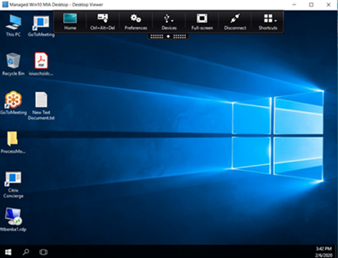The image size is (338, 258).
Task: Select the orange flower GoToMeeting icon
Action: coord(14,103)
